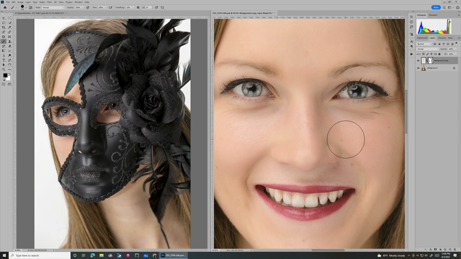Select the Horizontal Type tool
Screen dimensions: 461x259
(x=4, y=60)
